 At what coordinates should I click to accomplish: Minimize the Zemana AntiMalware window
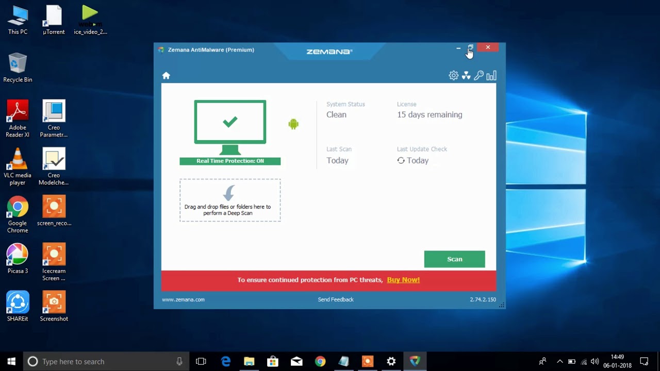coord(458,48)
